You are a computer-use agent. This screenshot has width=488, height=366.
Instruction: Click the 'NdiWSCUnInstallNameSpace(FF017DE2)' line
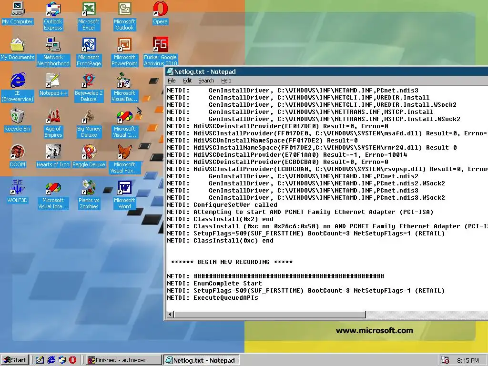[262, 141]
